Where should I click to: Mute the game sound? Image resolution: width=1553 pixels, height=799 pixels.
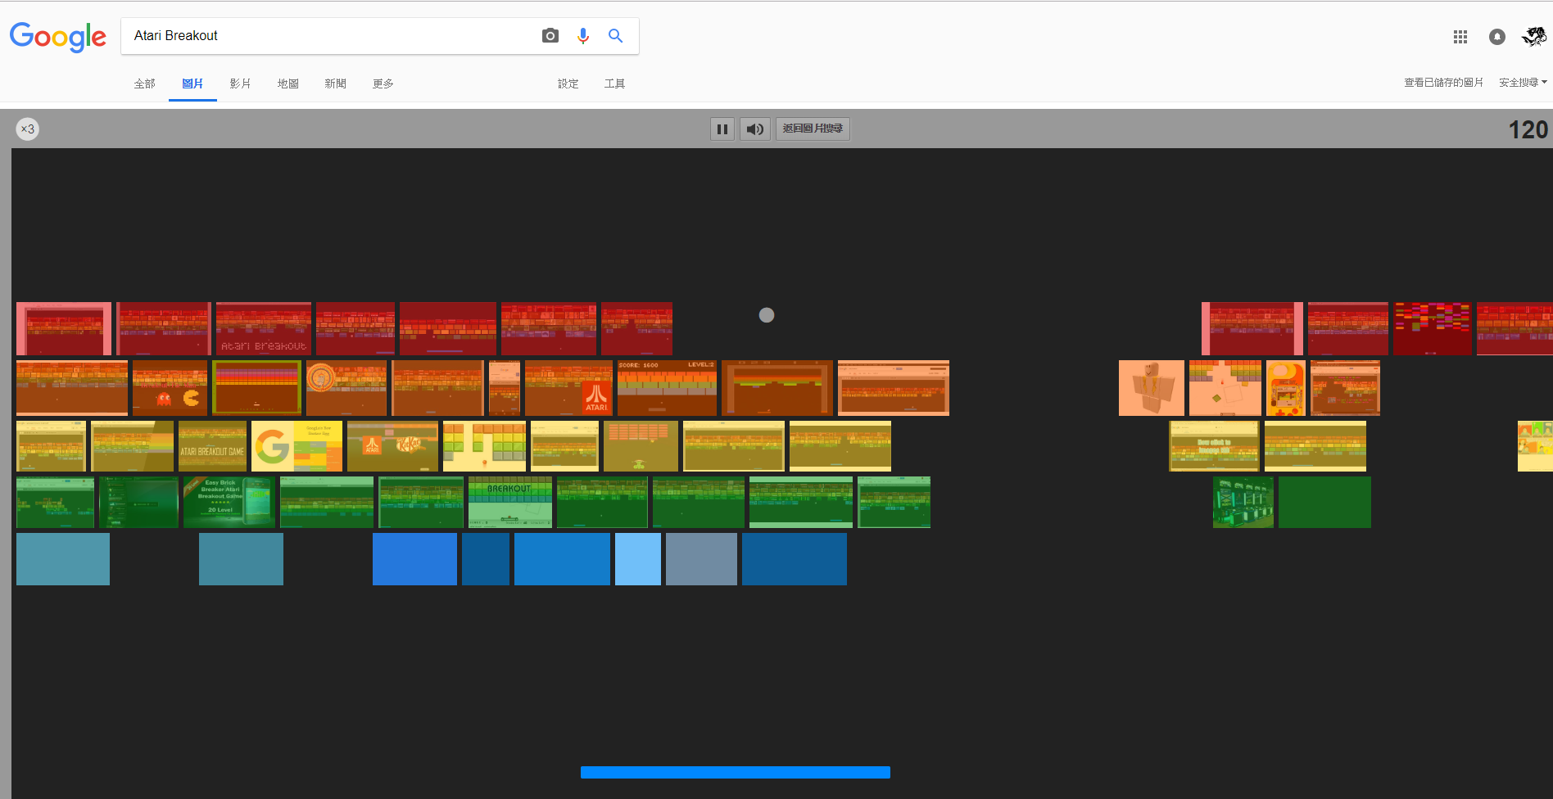click(x=755, y=129)
